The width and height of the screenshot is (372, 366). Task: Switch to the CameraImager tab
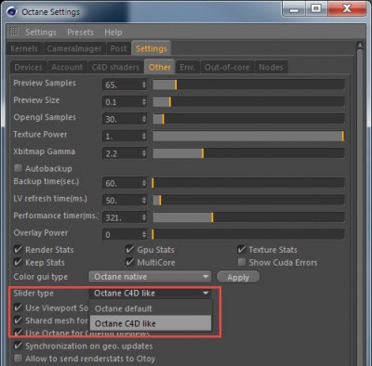[x=73, y=48]
